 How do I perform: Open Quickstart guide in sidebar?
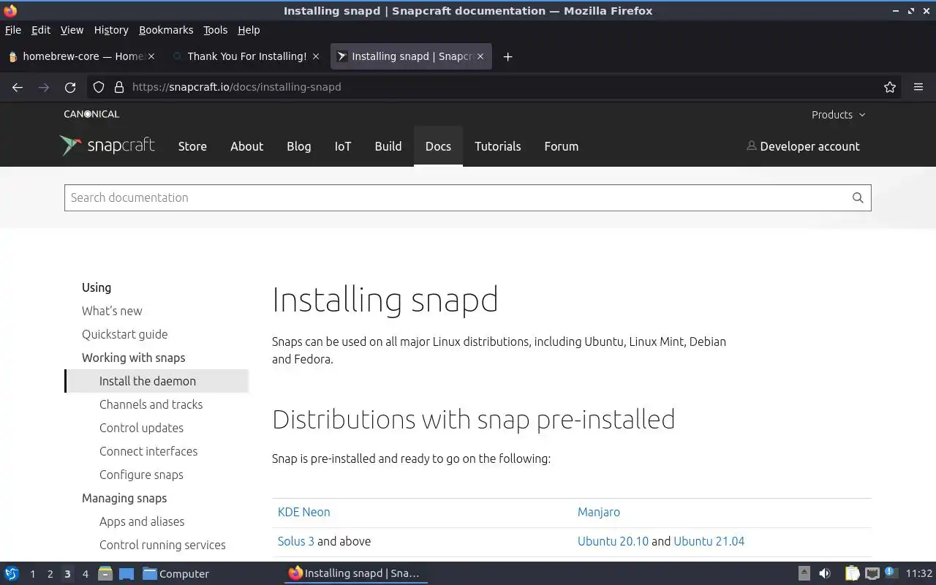(x=124, y=334)
